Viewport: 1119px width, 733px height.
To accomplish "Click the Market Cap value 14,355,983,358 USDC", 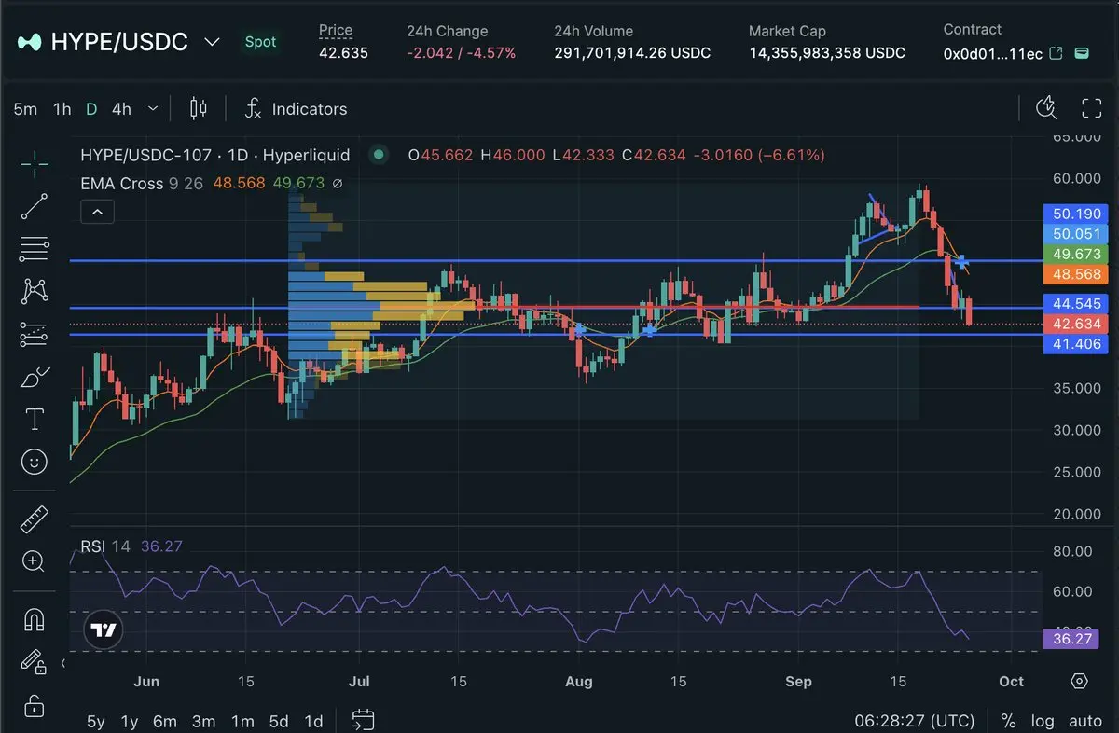I will coord(827,53).
